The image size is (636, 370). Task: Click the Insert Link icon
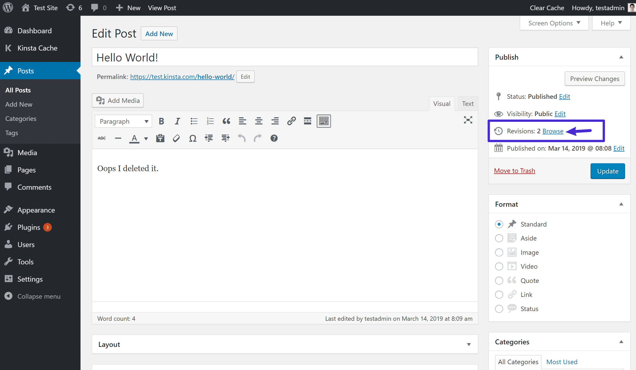coord(291,121)
